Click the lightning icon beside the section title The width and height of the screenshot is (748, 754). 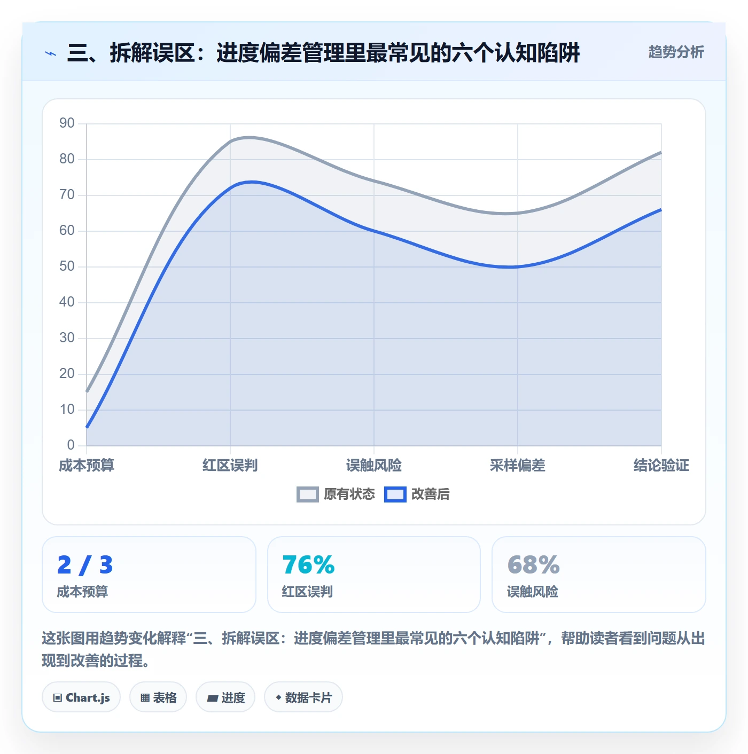click(x=51, y=53)
